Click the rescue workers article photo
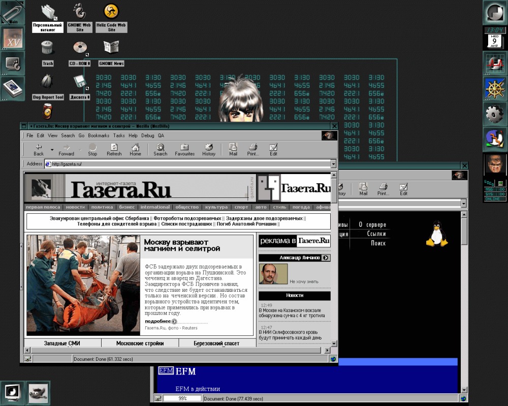508x406 pixels. point(83,283)
